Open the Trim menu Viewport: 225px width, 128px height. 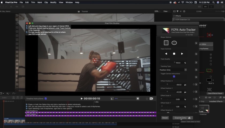pyautogui.click(x=33, y=2)
